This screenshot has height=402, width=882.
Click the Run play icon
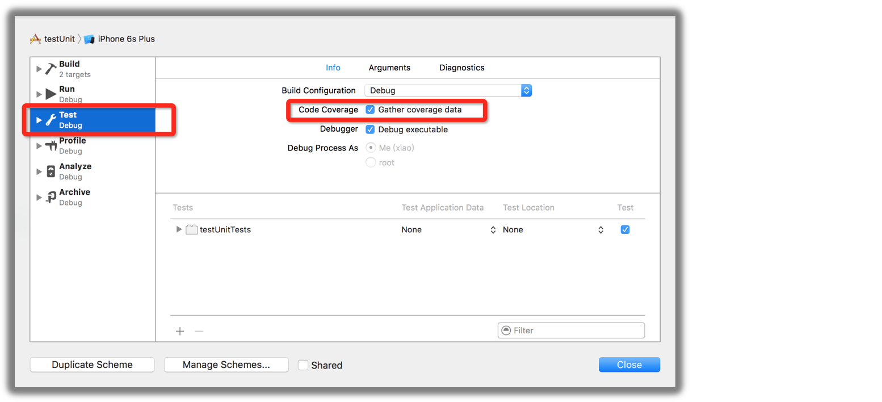(51, 94)
